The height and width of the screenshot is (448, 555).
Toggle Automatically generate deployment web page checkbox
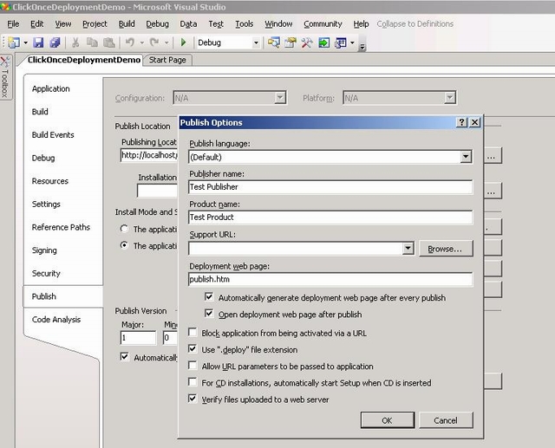click(x=209, y=296)
